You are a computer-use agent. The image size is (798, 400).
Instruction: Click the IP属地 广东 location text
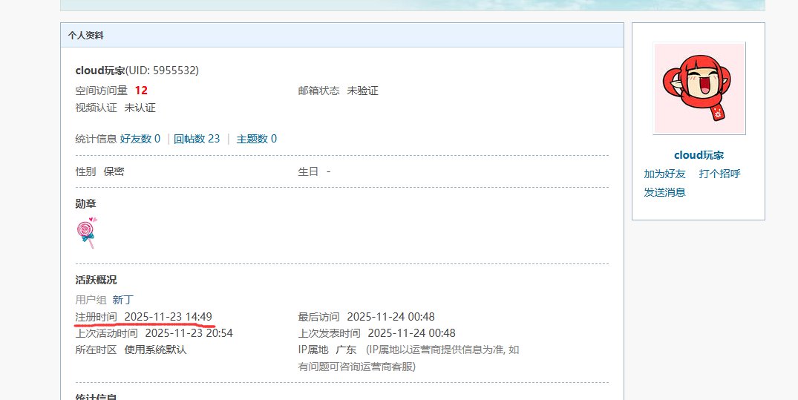pyautogui.click(x=345, y=350)
